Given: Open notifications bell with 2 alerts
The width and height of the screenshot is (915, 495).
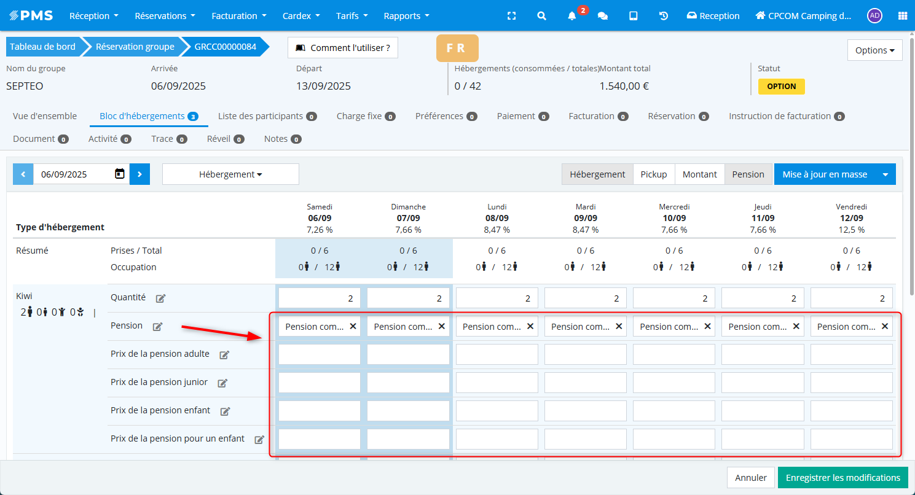Looking at the screenshot, I should coord(572,16).
